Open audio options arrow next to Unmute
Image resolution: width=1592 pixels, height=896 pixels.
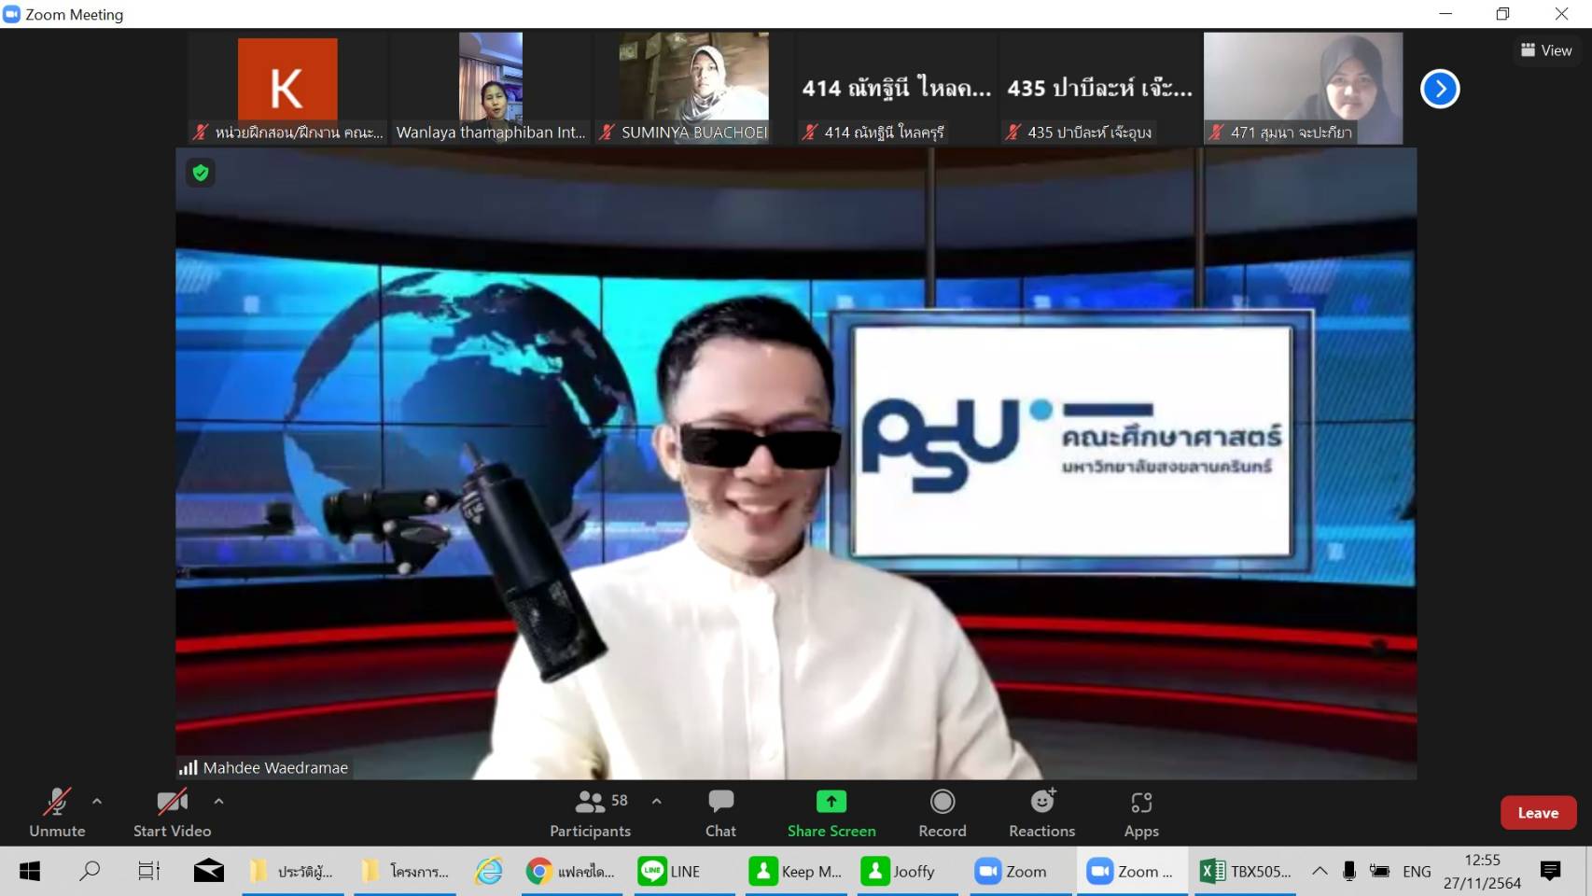97,801
